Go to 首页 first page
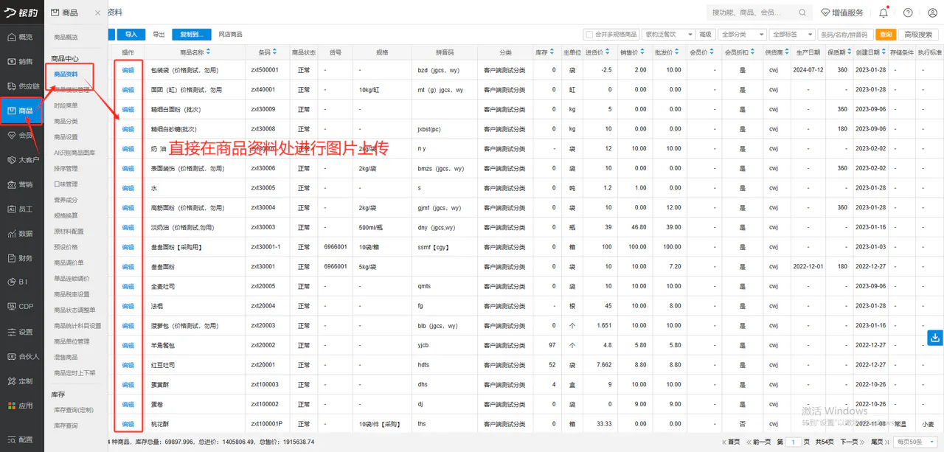This screenshot has width=944, height=452. pyautogui.click(x=732, y=442)
